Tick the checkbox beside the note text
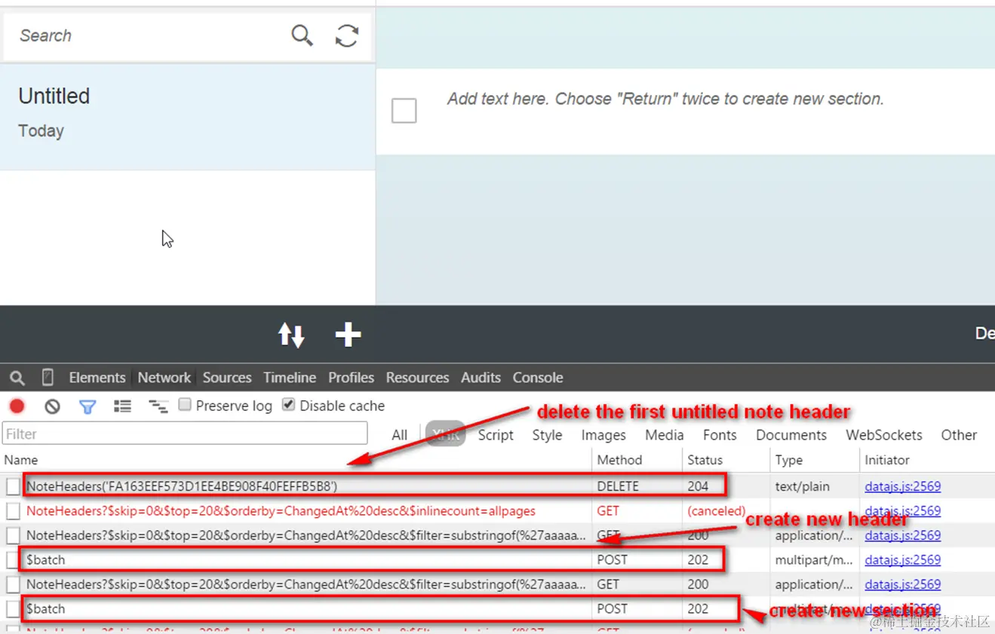 coord(404,111)
